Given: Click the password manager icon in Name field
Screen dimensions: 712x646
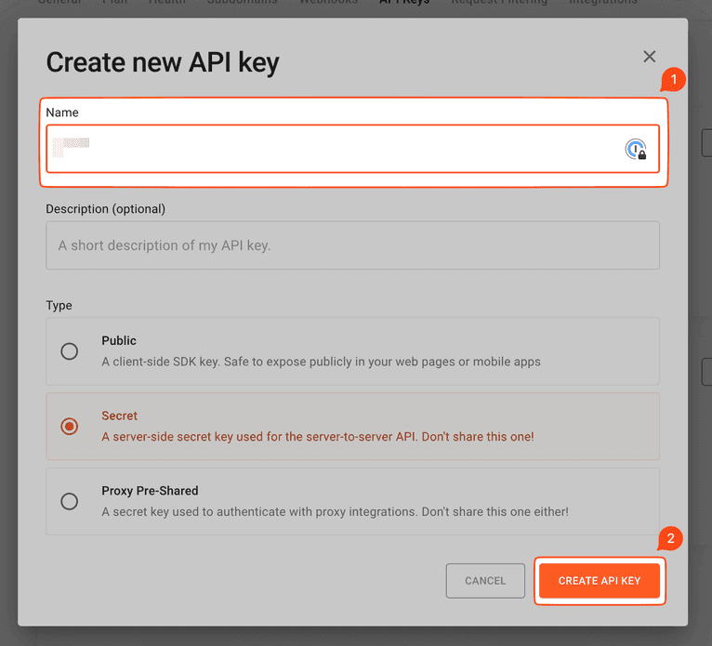Looking at the screenshot, I should click(x=636, y=149).
